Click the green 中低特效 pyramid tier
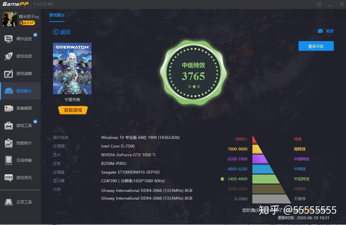Viewport: 346px width, 225px height. tap(265, 179)
